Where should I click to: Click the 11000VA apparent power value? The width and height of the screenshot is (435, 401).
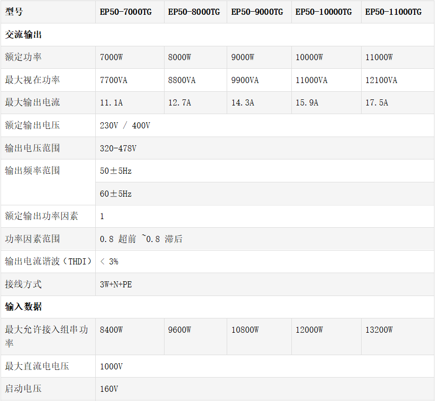click(311, 81)
